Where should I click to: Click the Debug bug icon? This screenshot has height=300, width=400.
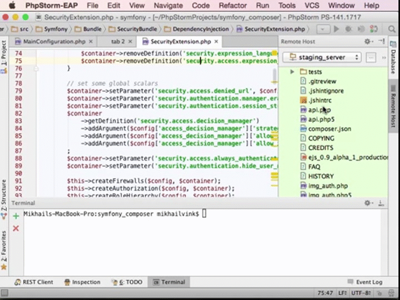click(x=348, y=29)
